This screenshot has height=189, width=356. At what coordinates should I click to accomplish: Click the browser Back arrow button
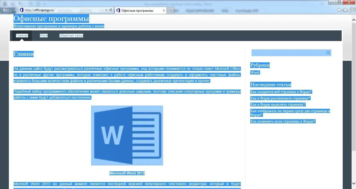pos(5,10)
